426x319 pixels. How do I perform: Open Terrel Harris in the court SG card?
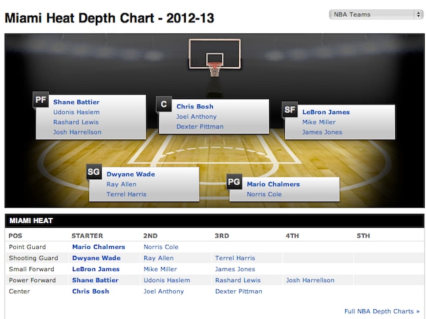[x=126, y=194]
